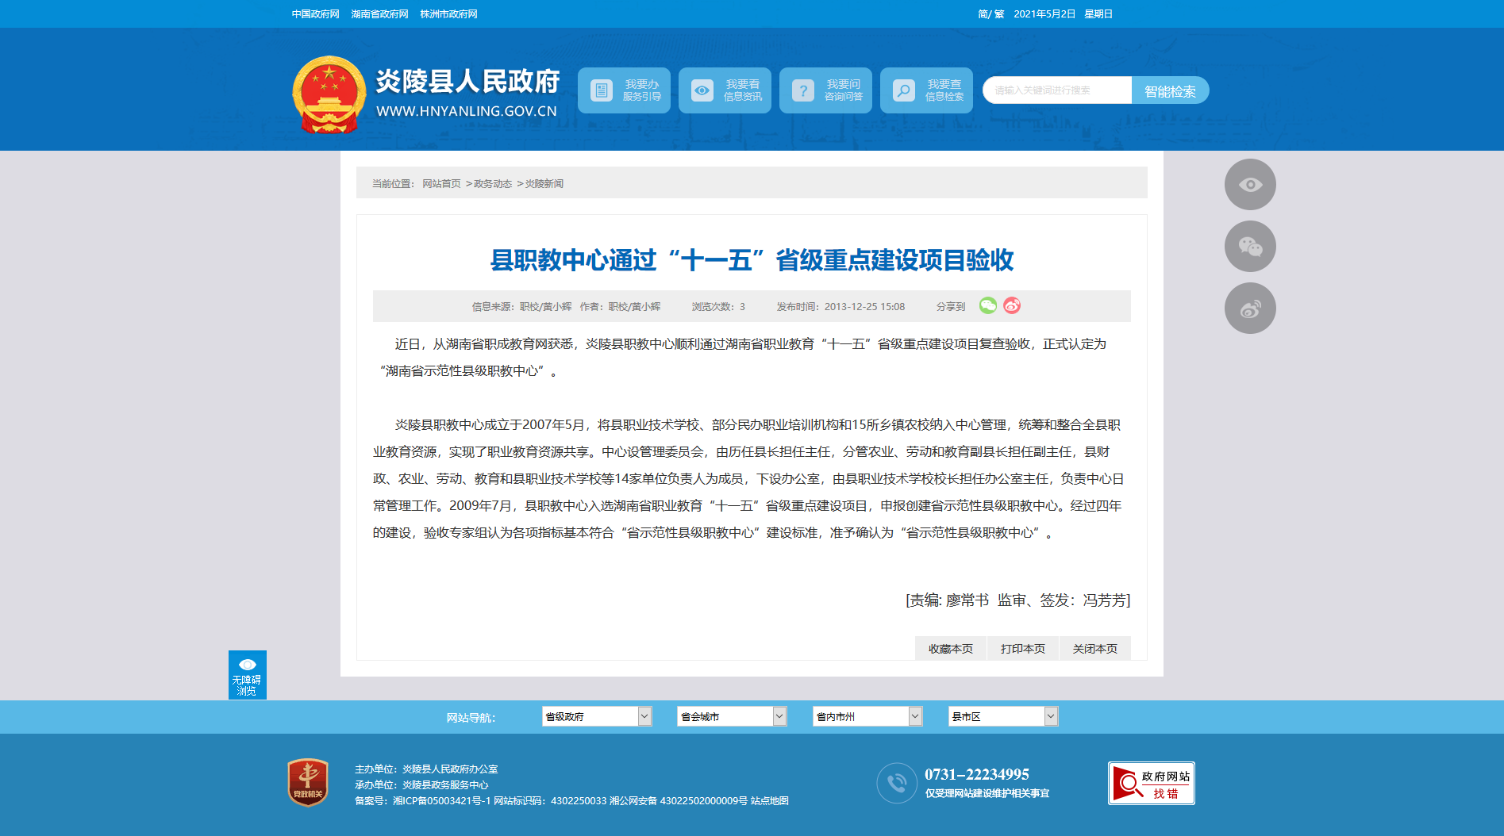Open the 我要办 服务引导 menu item
This screenshot has width=1504, height=836.
coord(624,90)
